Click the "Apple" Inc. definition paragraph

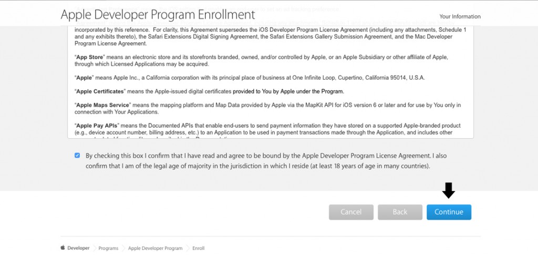[x=250, y=77]
